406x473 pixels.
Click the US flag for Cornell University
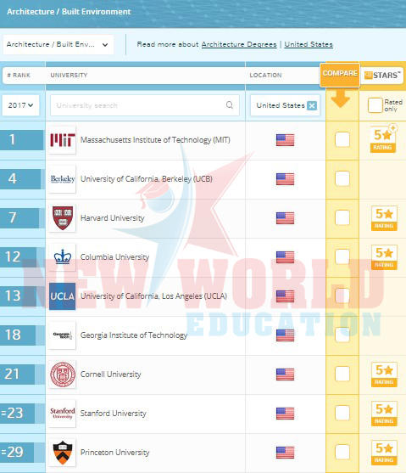tap(285, 374)
